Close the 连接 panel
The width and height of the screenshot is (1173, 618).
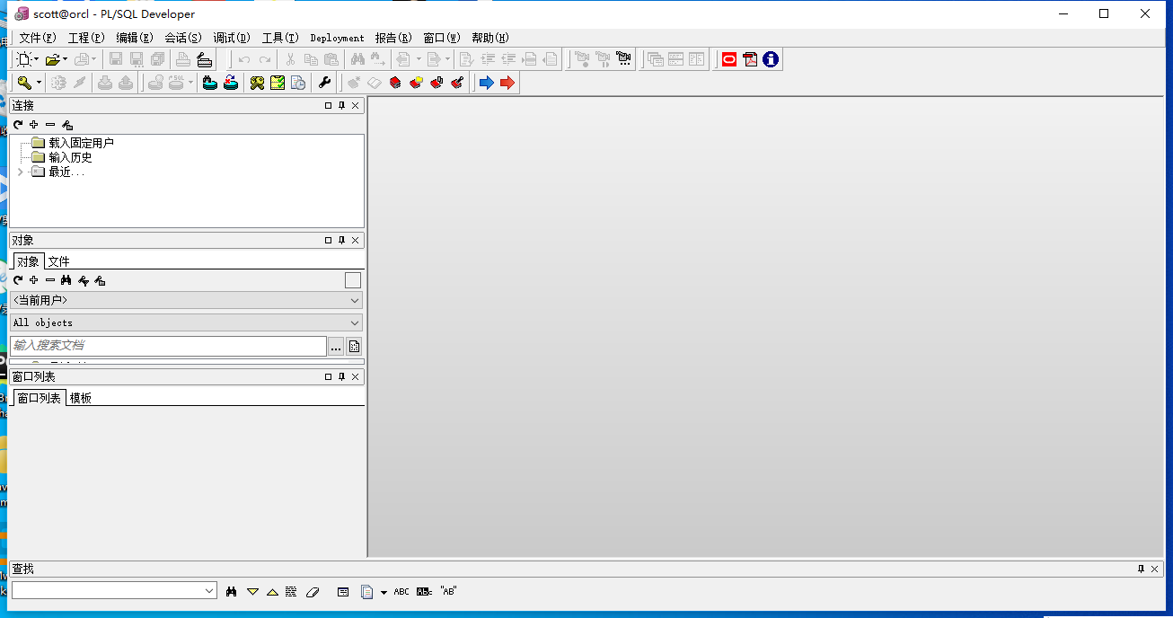(x=356, y=106)
